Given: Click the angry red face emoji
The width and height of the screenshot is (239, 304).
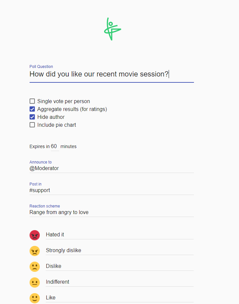Looking at the screenshot, I should click(x=35, y=235).
